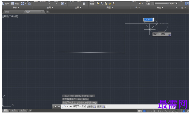Expand the 修改 panel
193x114 pixels.
click(16, 8)
